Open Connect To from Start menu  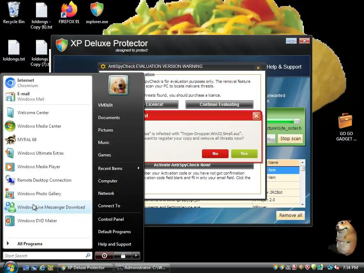109,206
